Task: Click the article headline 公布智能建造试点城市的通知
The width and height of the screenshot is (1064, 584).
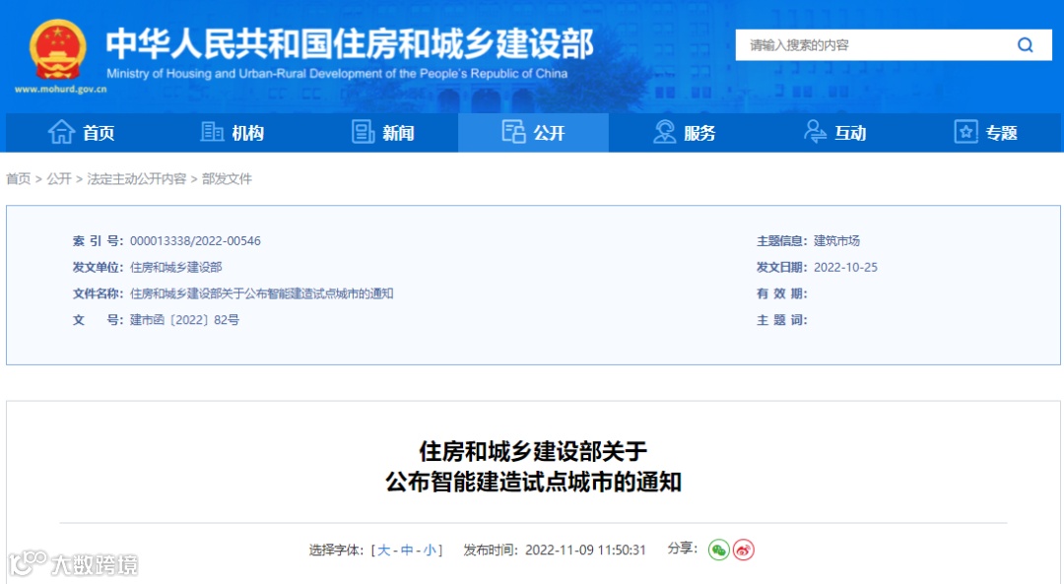Action: click(533, 482)
